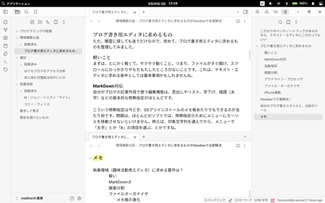Toggle the right sidebar
The image size is (325, 203).
tap(246, 12)
